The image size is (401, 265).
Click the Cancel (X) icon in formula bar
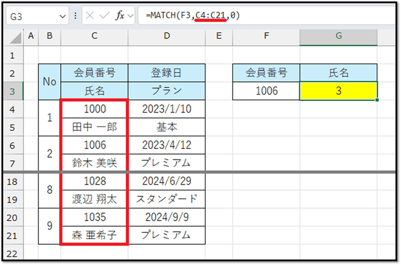pyautogui.click(x=91, y=16)
